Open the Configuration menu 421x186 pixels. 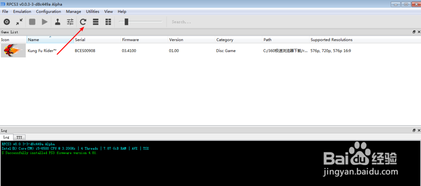(48, 11)
